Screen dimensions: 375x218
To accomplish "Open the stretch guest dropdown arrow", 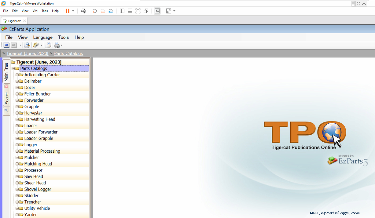I will point(174,11).
